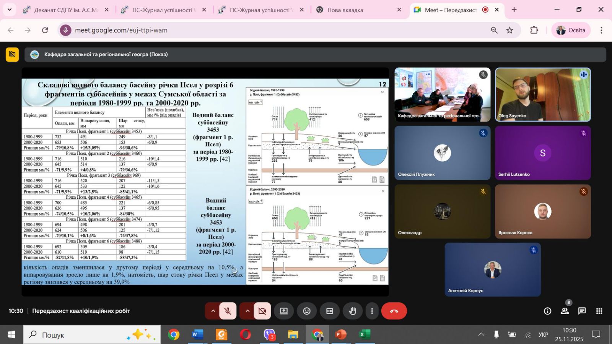Open meeting details info icon

[x=547, y=311]
